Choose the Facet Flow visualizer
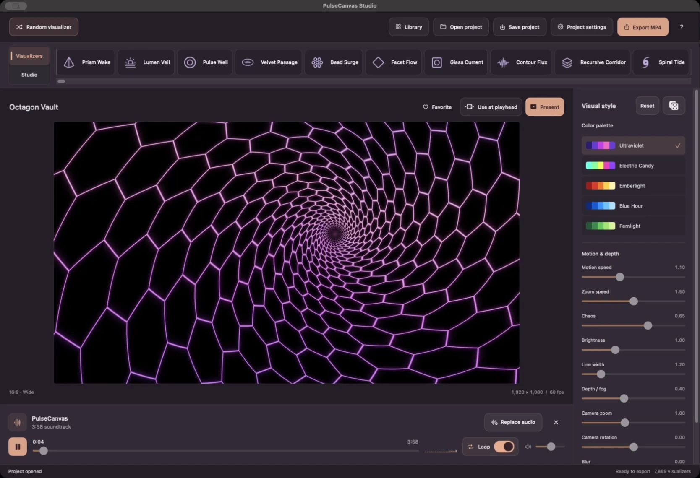This screenshot has width=700, height=478. tap(394, 62)
